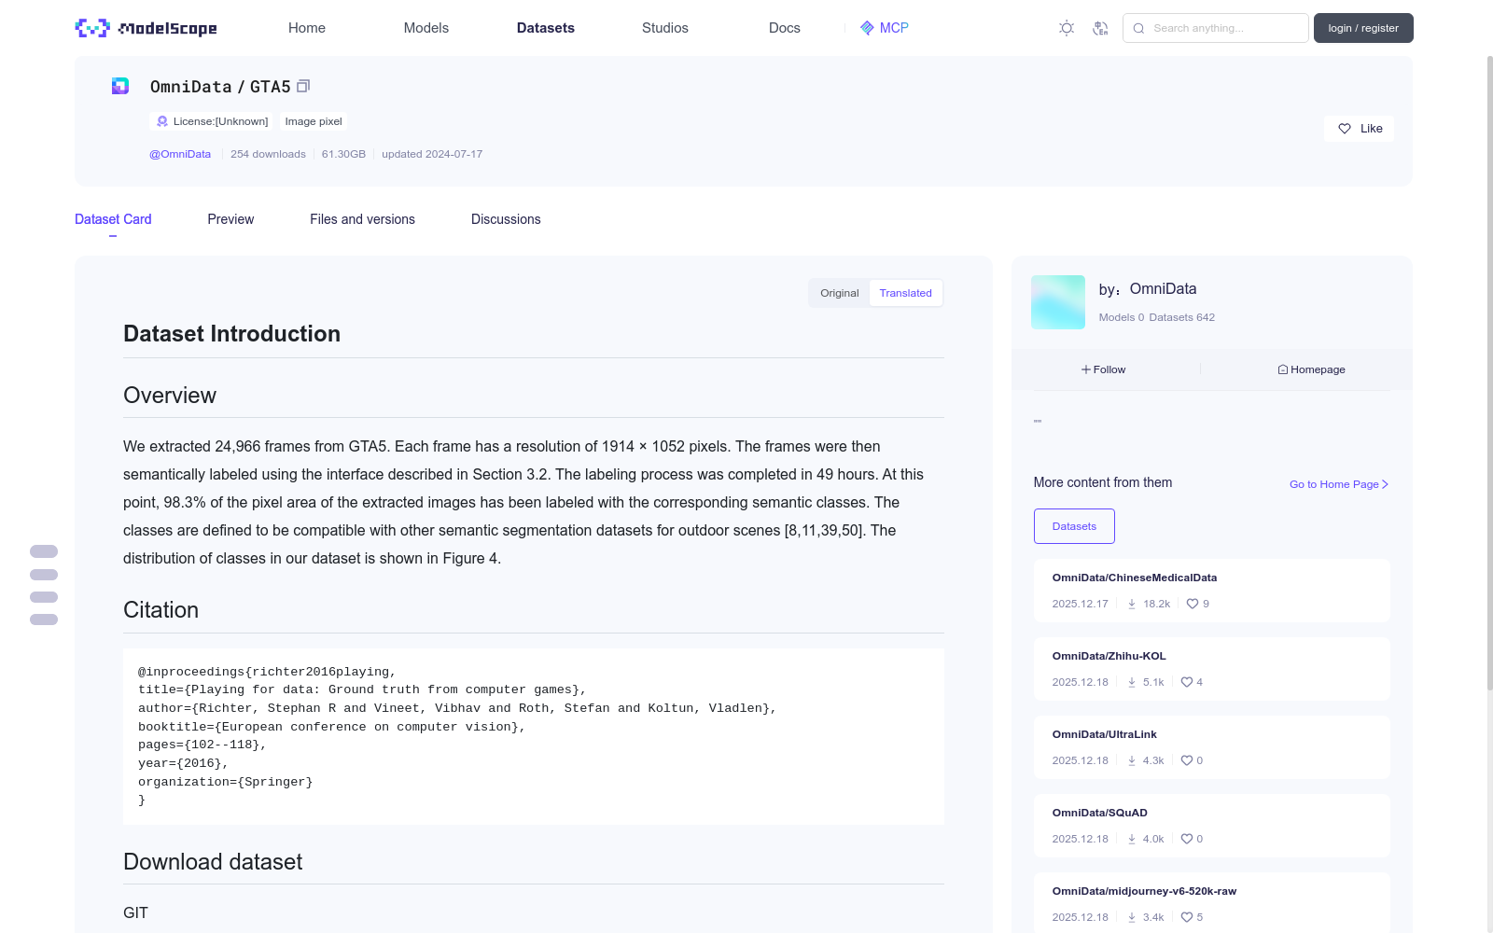Open the Files and versions tab
The height and width of the screenshot is (933, 1493).
[x=362, y=219]
